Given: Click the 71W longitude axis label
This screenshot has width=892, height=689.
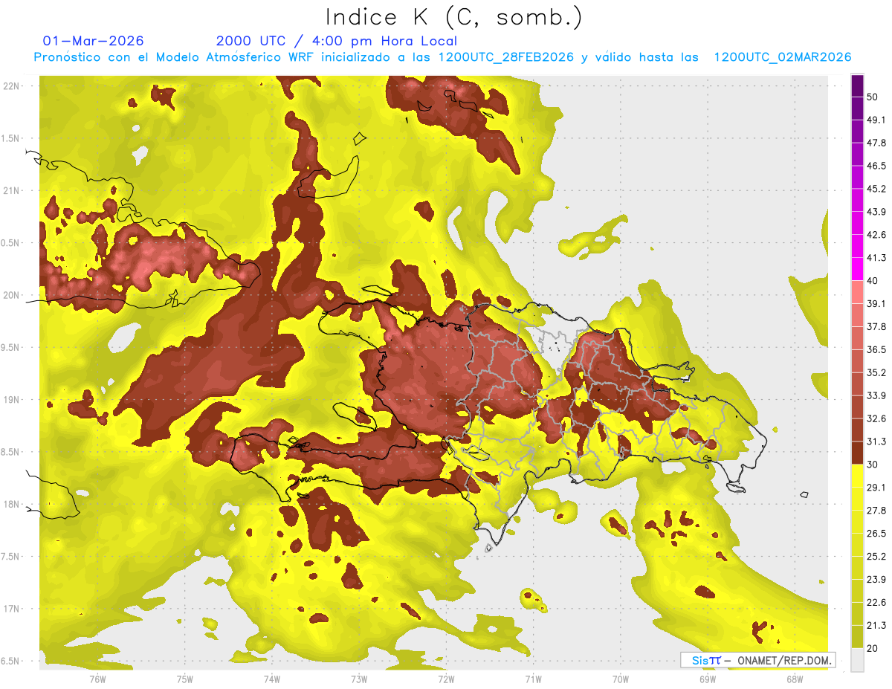Looking at the screenshot, I should [x=533, y=679].
